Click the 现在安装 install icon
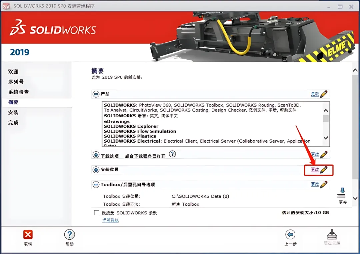The height and width of the screenshot is (254, 360). 332,234
